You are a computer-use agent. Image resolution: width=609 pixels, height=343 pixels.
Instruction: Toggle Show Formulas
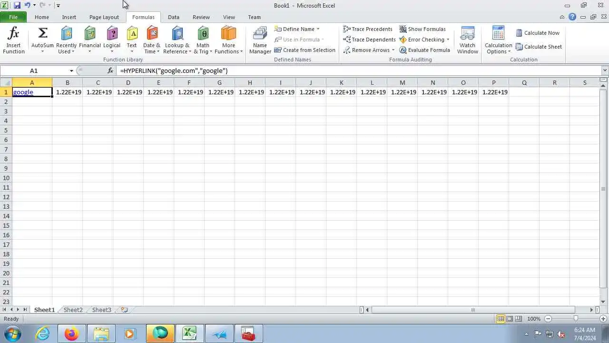pyautogui.click(x=422, y=29)
